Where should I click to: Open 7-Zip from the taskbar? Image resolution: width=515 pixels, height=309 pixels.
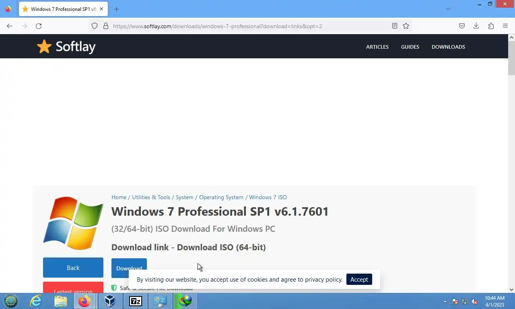pyautogui.click(x=135, y=301)
